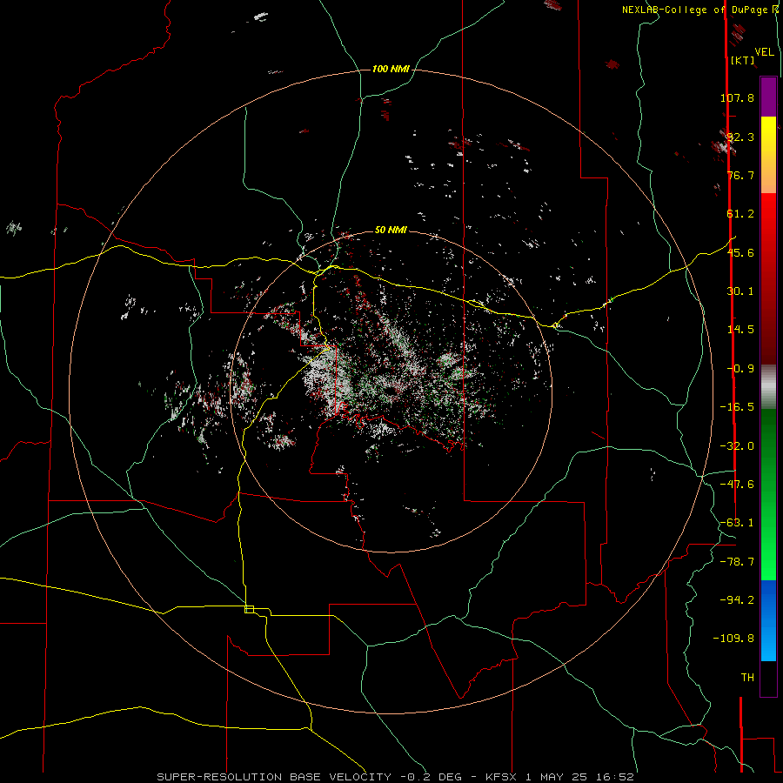Click the [KT] units label
Screen dimensions: 783x783
pos(742,60)
